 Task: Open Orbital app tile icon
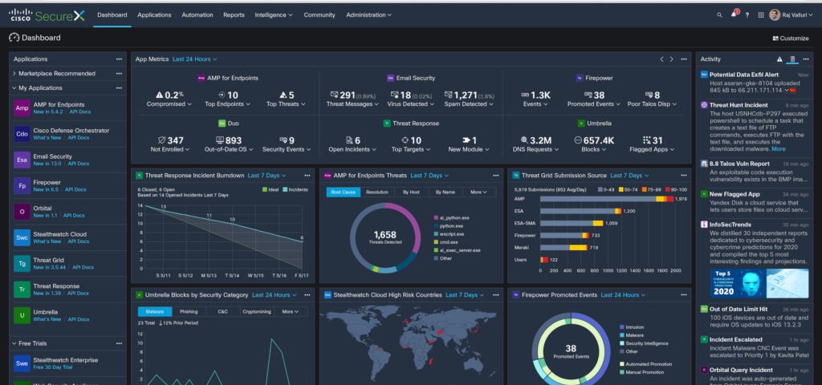[22, 212]
